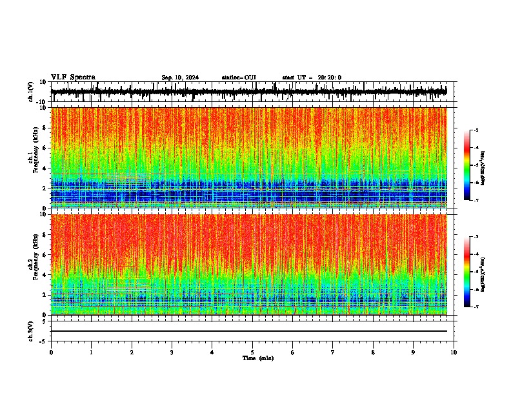Click the "Time (min)" axis label

[x=258, y=358]
